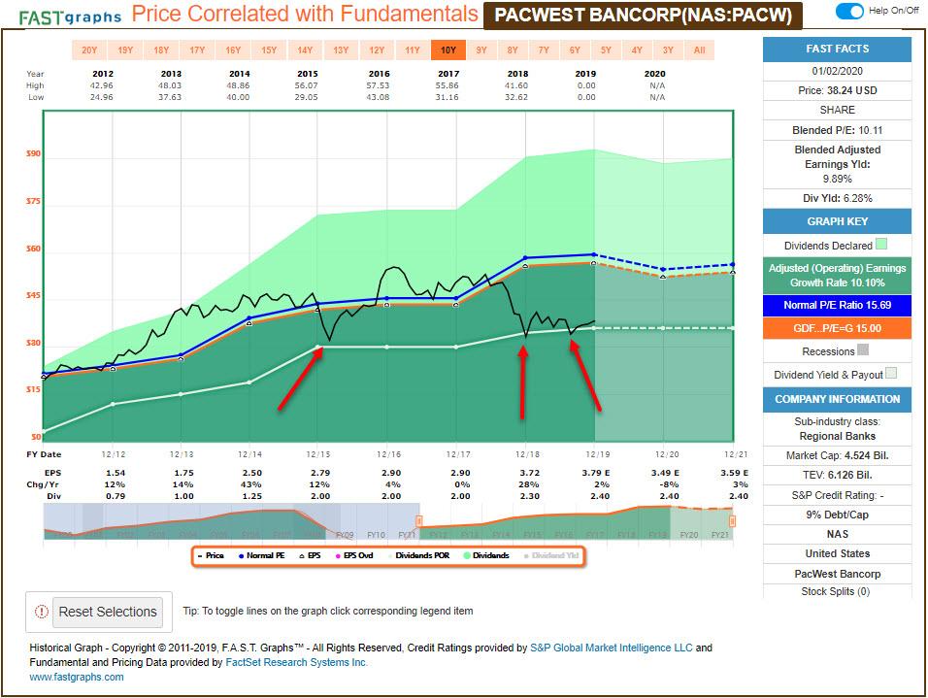
Task: Switch to the 20Y timeframe tab
Action: tap(89, 50)
